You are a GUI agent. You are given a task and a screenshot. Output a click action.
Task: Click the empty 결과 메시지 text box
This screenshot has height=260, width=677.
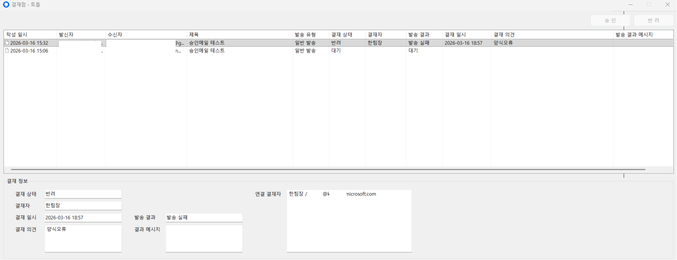click(204, 239)
